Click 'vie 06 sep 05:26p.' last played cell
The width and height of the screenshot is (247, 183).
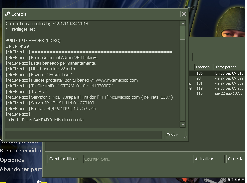point(229,89)
